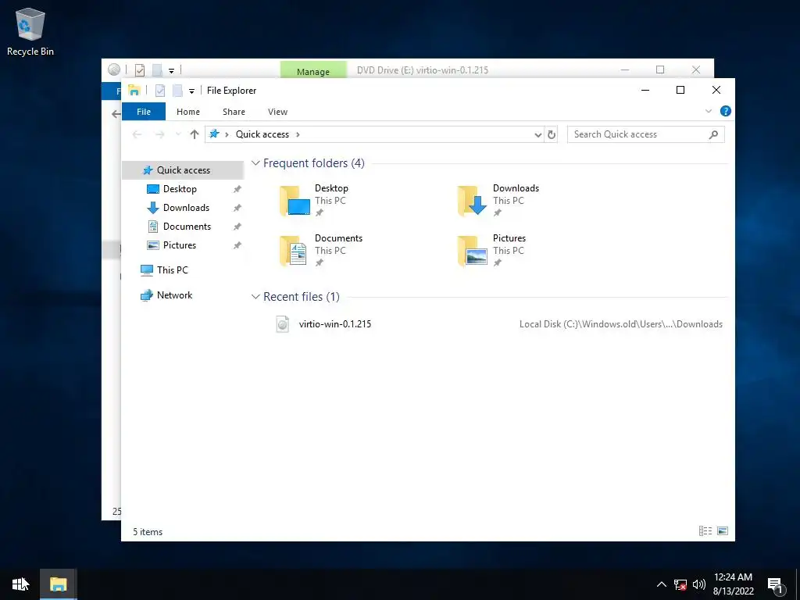Select the virtio-win-0.1.215 recent file
800x600 pixels.
pos(334,324)
